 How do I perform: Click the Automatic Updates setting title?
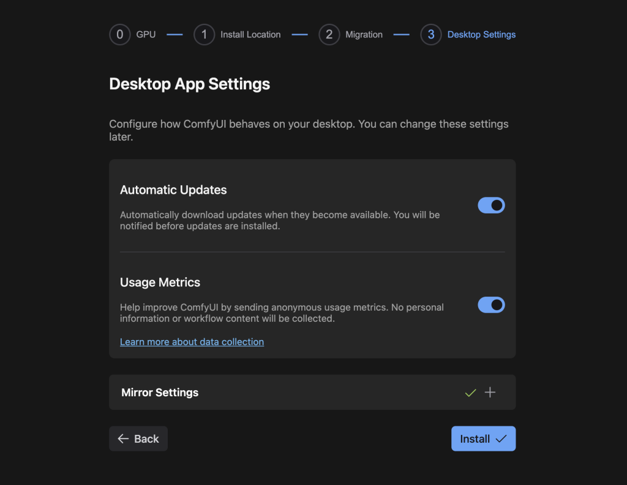tap(173, 190)
